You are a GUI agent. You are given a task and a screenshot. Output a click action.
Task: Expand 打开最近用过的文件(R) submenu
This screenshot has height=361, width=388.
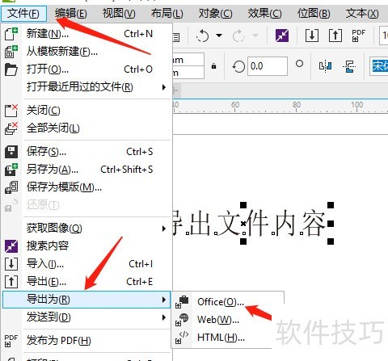(86, 87)
